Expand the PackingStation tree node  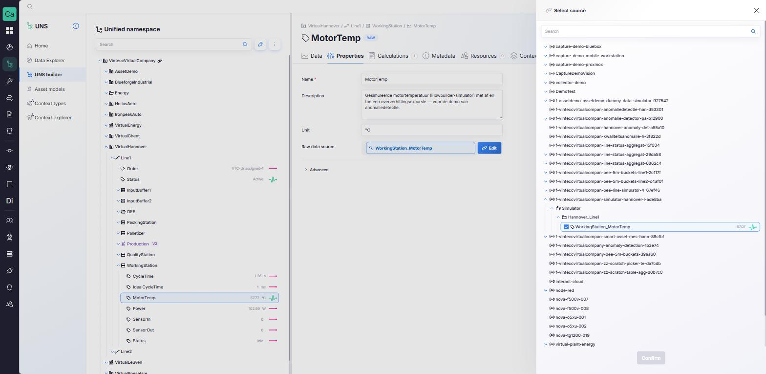click(118, 222)
